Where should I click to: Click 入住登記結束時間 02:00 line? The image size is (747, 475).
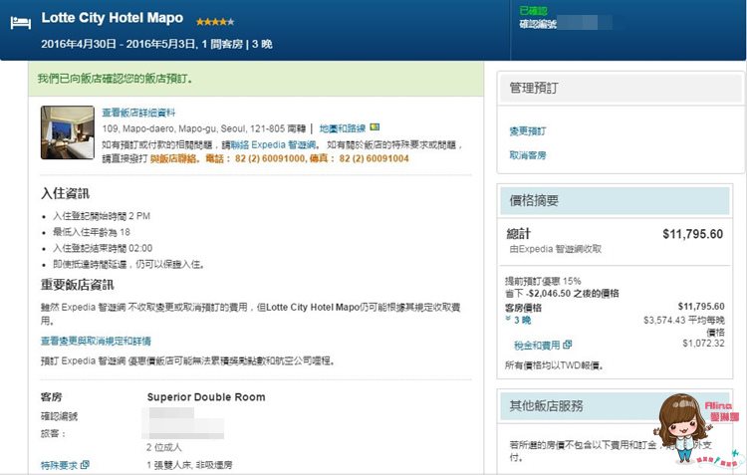103,248
